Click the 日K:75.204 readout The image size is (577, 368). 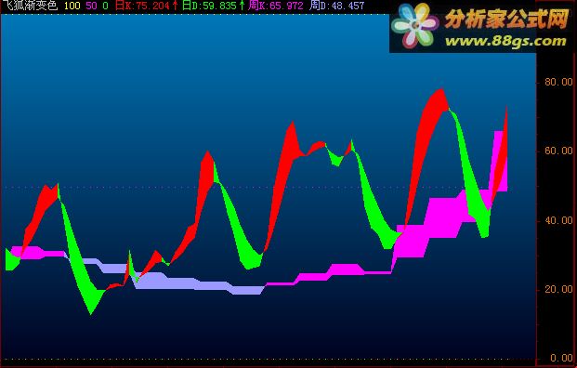[x=142, y=6]
